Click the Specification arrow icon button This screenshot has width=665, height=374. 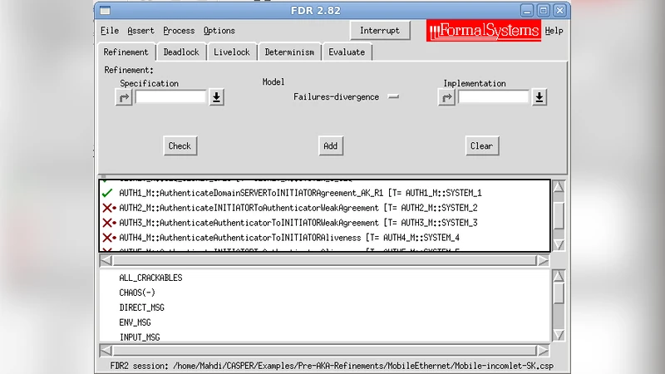124,97
